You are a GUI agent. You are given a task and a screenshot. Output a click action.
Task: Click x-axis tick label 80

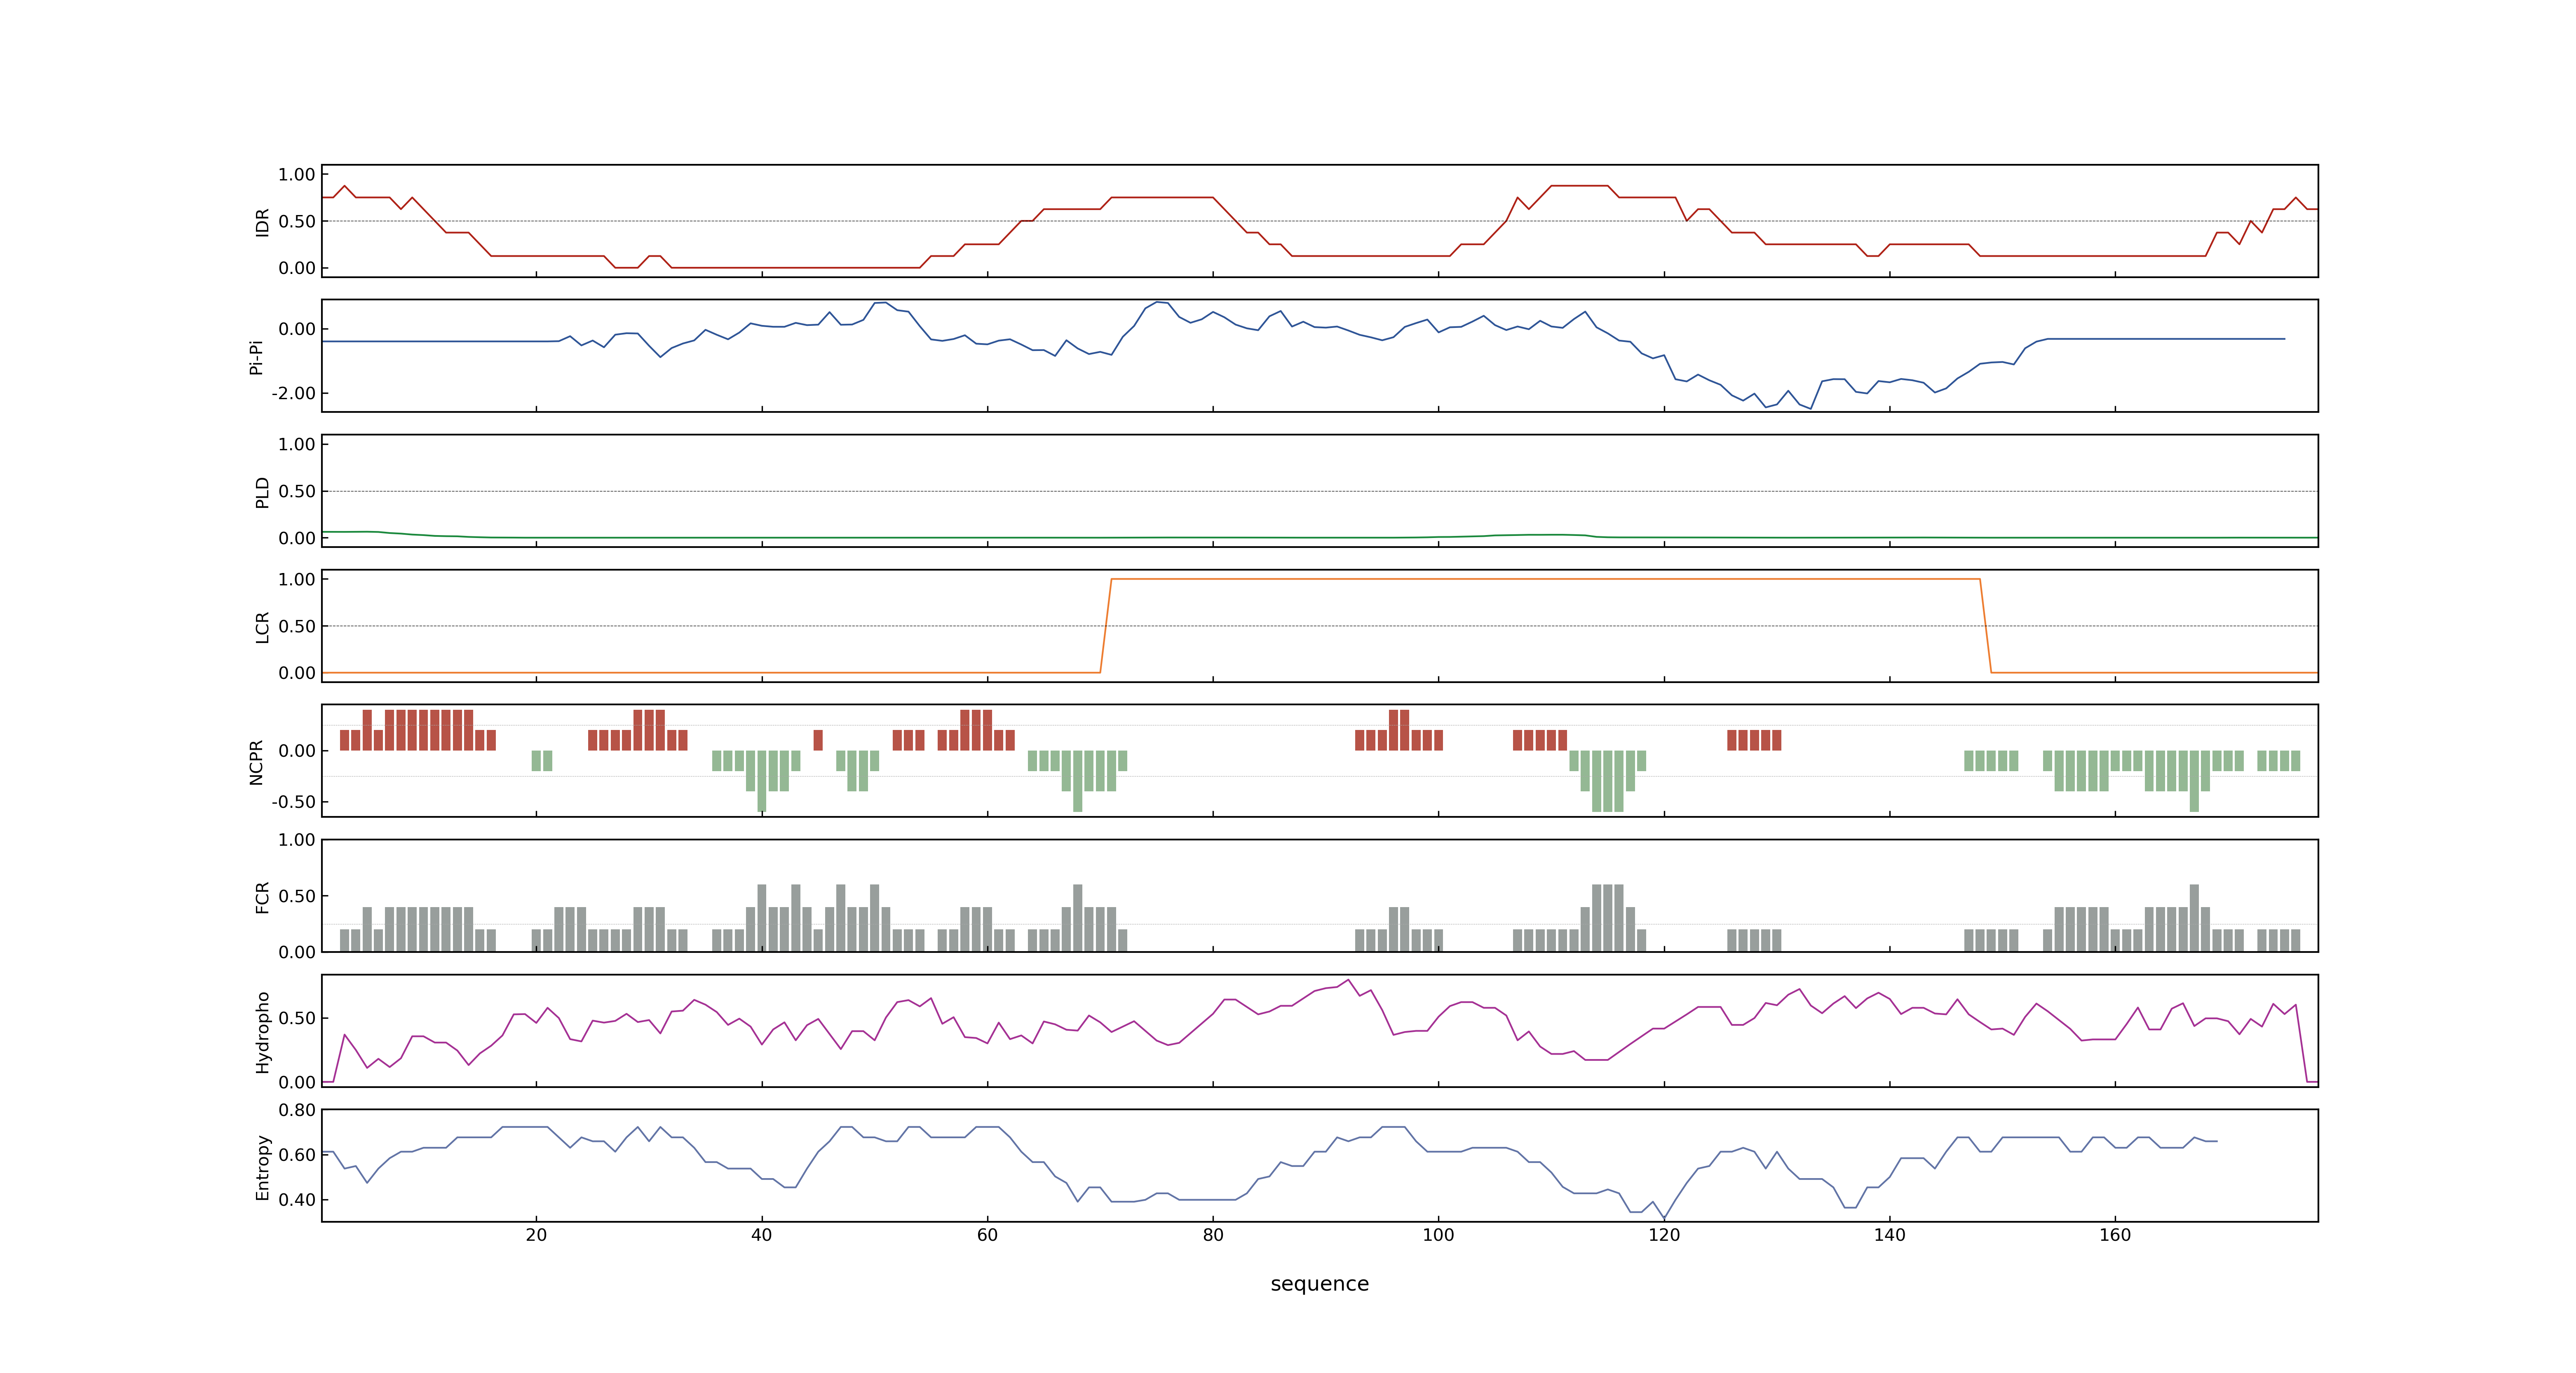pos(1213,1234)
